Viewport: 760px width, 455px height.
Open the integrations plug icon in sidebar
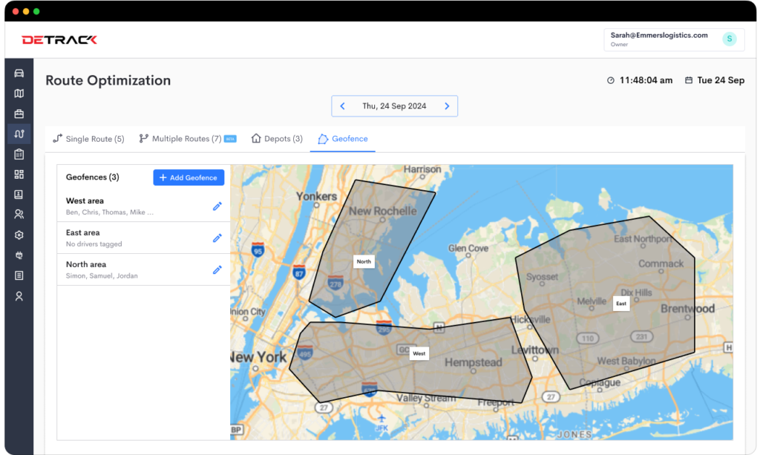(19, 255)
